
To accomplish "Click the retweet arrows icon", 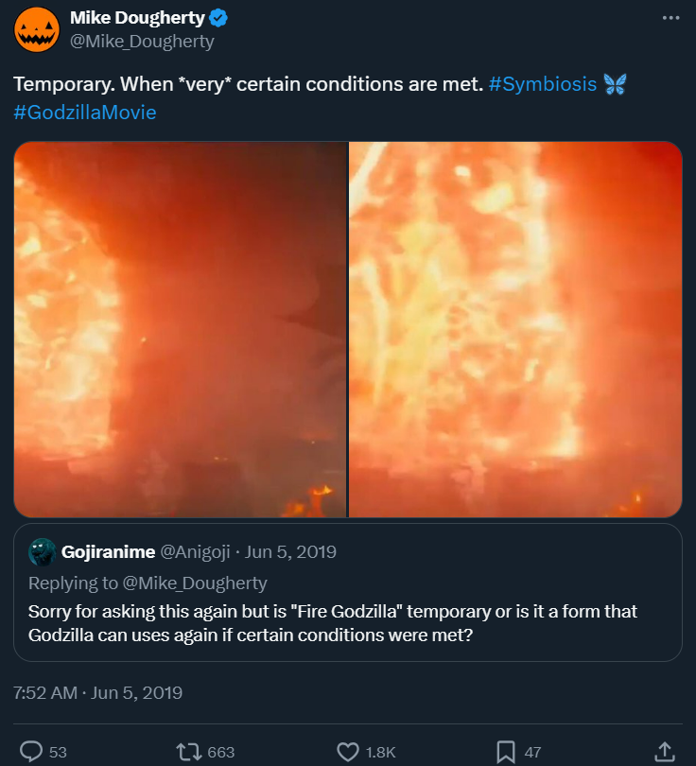I will pos(190,752).
